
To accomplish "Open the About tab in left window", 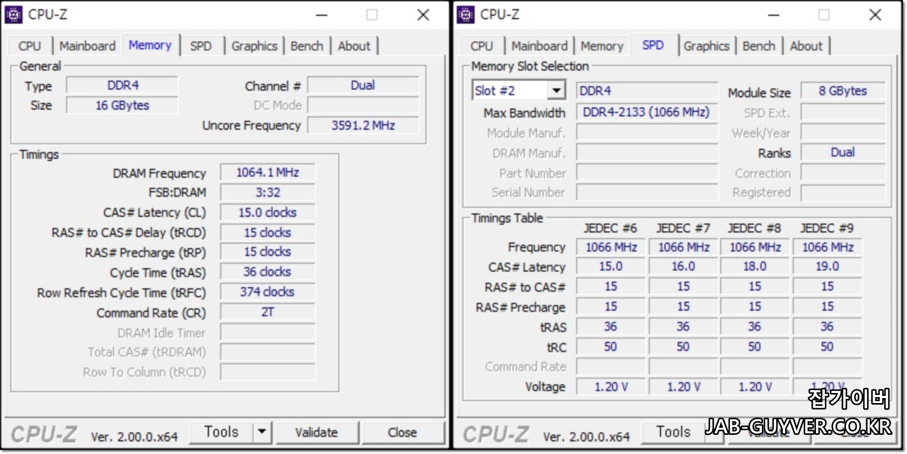I will tap(354, 46).
